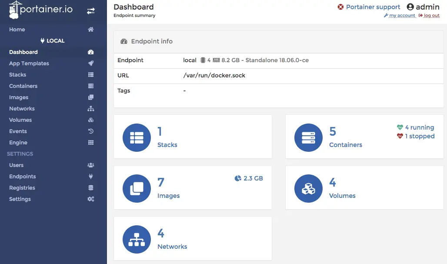This screenshot has width=447, height=264.
Task: Click the round Volumes tile icon
Action: (x=308, y=188)
